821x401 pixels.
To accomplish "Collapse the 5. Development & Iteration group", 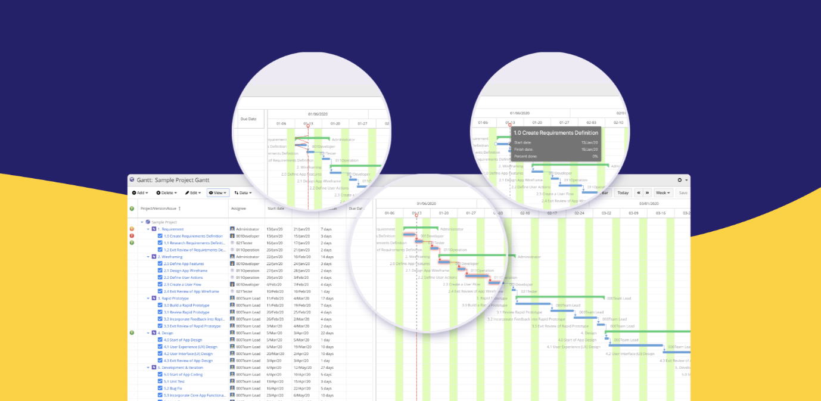I will click(x=148, y=368).
